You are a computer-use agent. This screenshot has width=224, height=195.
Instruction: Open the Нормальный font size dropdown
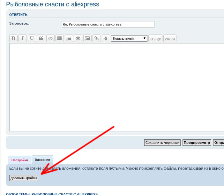(x=129, y=38)
